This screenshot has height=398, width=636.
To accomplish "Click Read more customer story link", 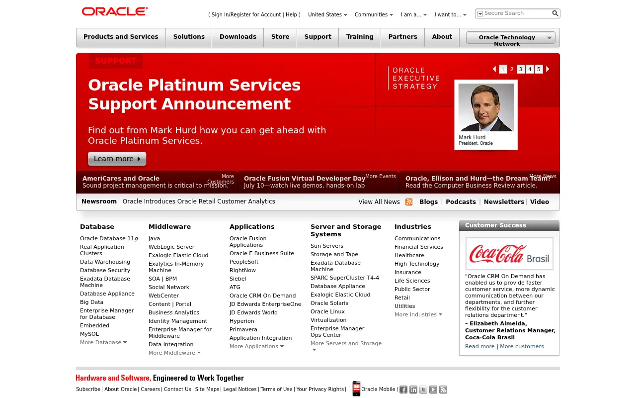I will (x=479, y=346).
